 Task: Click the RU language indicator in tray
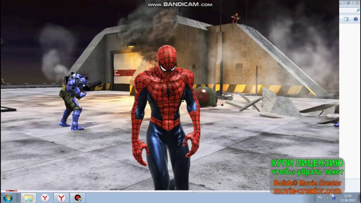[x=320, y=197]
